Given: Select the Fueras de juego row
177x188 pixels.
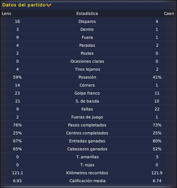Looking at the screenshot, I should [x=88, y=117].
